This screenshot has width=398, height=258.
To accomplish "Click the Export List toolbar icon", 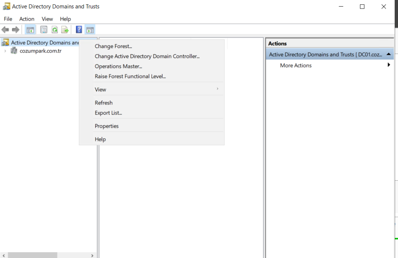I will click(65, 30).
